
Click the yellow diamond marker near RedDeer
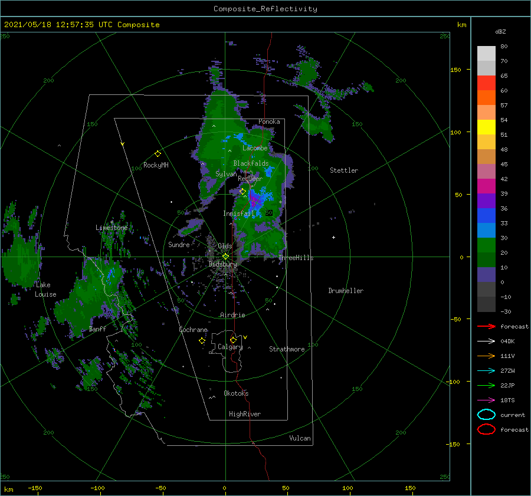click(242, 192)
